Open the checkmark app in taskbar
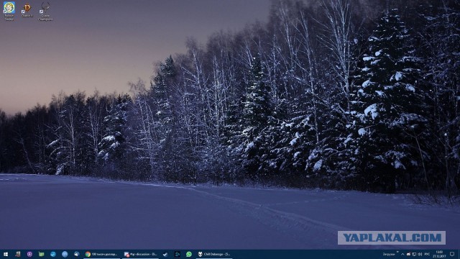Image resolution: width=460 pixels, height=259 pixels. tap(165, 254)
